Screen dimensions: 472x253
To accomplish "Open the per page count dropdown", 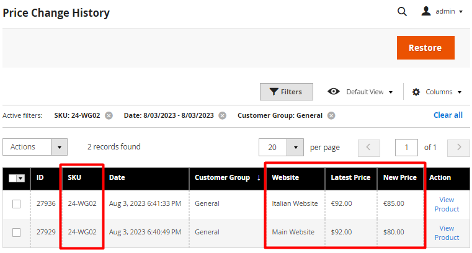I will [x=295, y=148].
